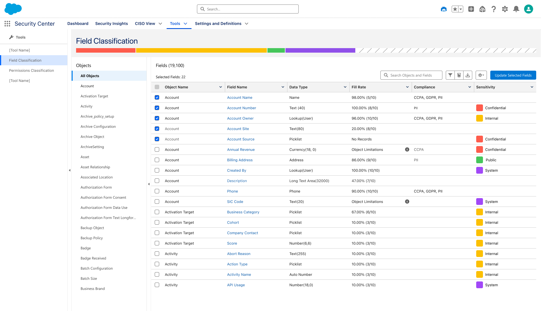
Task: Open the Setup gear icon in header
Action: coord(505,9)
